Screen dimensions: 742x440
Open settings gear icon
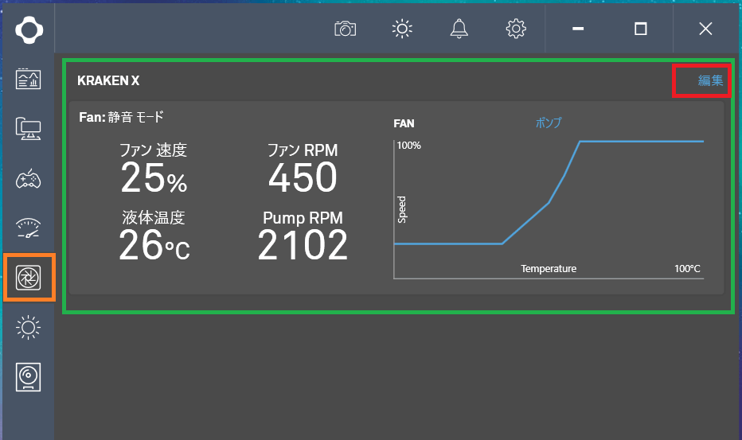coord(516,29)
